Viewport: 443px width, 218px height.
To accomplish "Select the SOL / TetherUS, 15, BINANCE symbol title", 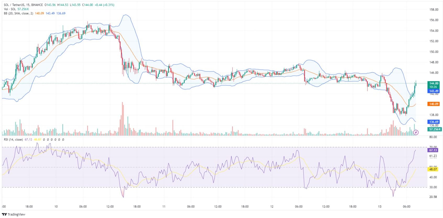I will [x=23, y=5].
